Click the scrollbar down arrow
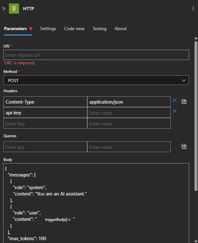 tap(196, 241)
